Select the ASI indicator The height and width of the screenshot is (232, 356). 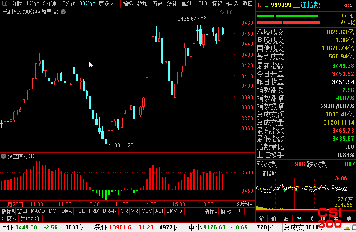coord(159,211)
